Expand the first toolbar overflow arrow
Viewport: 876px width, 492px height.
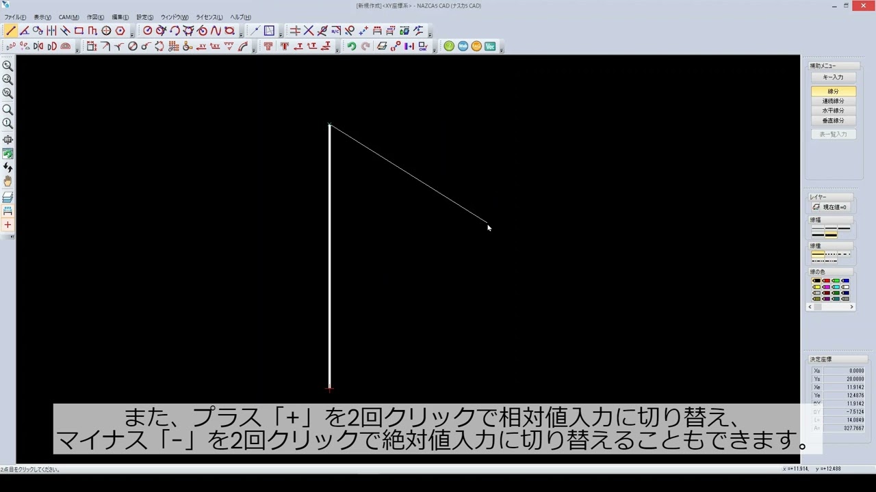point(132,34)
